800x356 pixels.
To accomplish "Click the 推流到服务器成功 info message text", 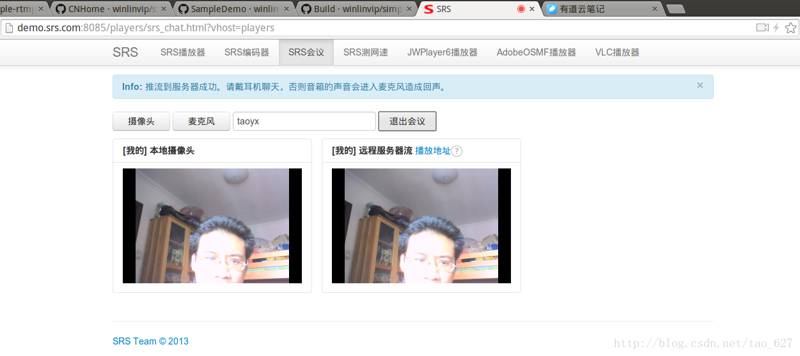I will pyautogui.click(x=295, y=87).
